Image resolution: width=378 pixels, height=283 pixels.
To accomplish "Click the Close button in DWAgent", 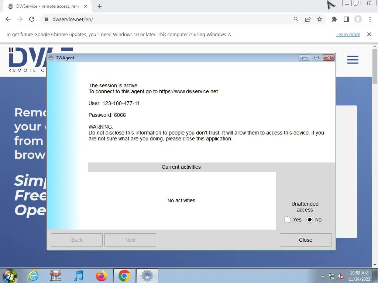I will coord(305,240).
